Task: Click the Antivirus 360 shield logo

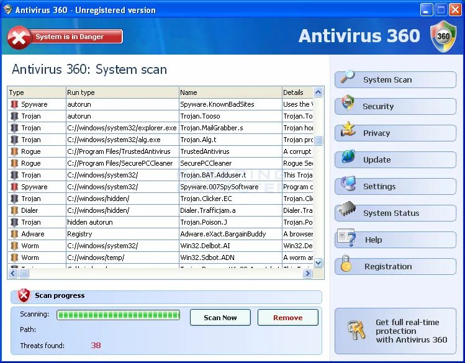Action: (x=443, y=37)
